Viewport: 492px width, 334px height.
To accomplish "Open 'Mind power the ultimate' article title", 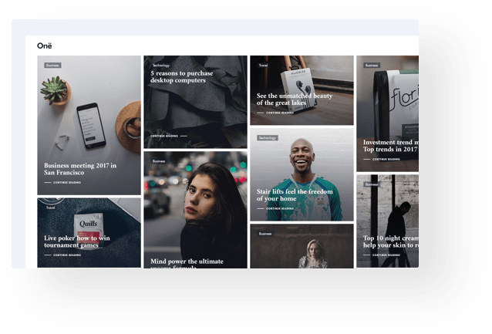I will click(x=187, y=261).
